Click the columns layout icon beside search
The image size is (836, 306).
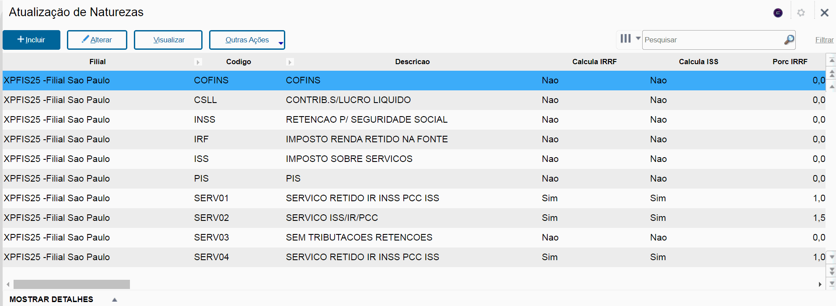tap(626, 39)
